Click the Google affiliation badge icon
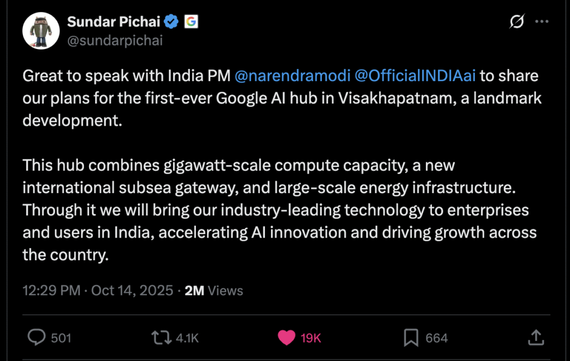570x361 pixels. tap(191, 22)
